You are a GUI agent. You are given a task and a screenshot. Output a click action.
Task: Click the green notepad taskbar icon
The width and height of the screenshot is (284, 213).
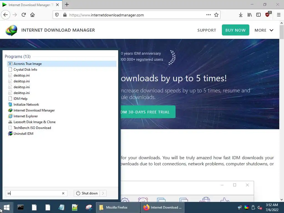point(75,207)
